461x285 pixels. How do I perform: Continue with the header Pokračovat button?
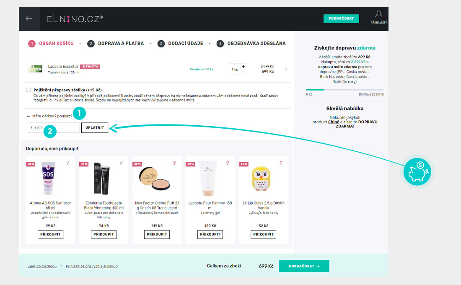(341, 18)
